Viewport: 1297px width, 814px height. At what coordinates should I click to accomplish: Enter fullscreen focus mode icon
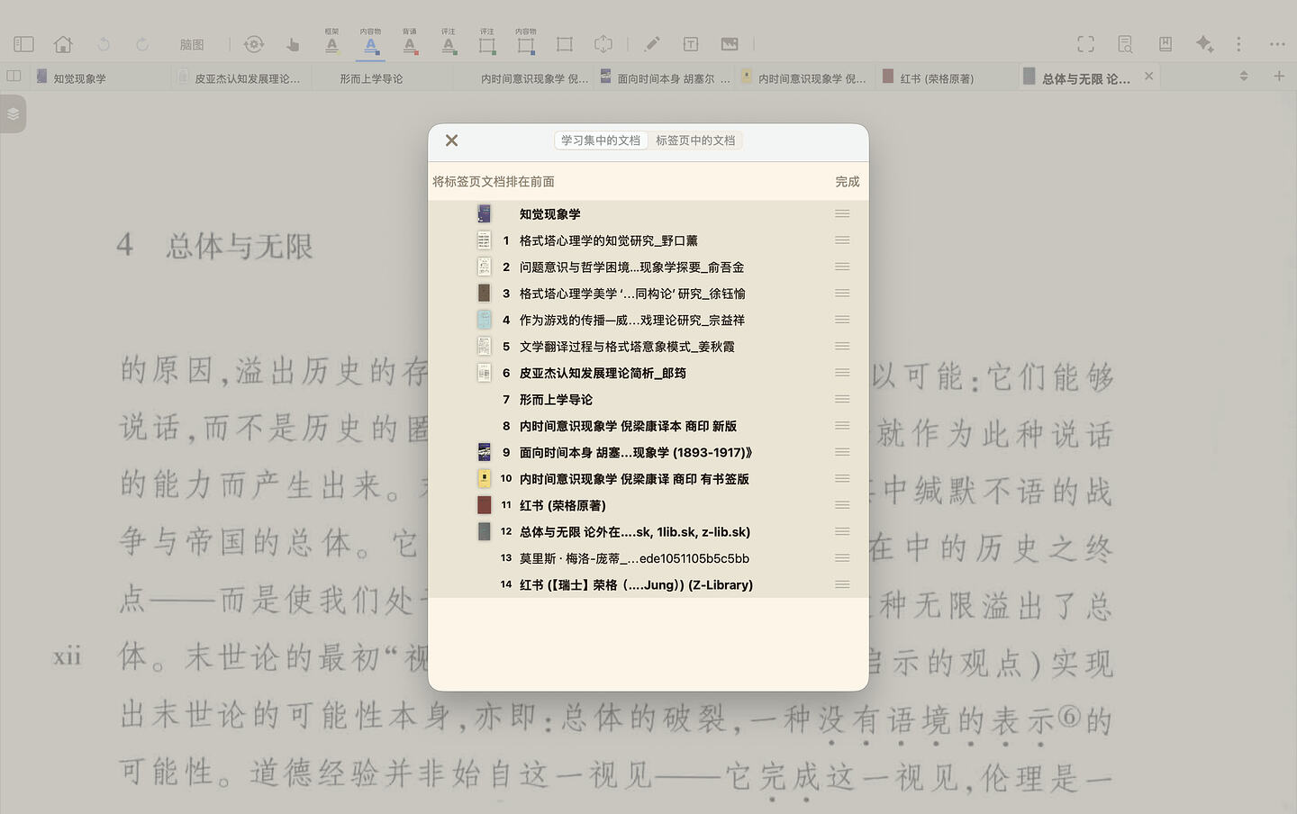click(1086, 44)
